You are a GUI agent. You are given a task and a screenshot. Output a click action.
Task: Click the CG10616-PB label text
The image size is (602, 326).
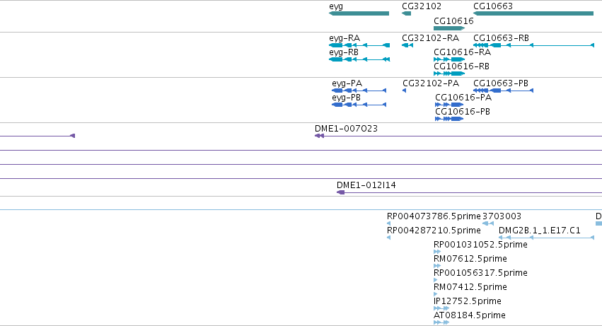[463, 112]
